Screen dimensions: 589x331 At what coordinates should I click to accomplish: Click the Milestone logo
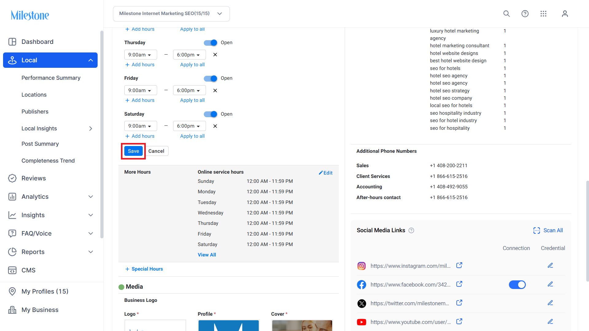click(x=30, y=15)
